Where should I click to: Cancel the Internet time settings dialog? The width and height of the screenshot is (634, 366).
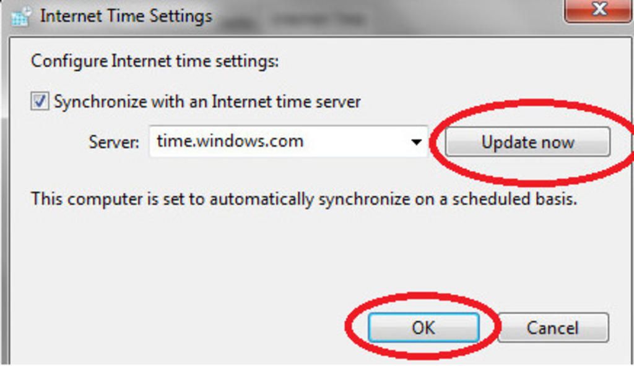pyautogui.click(x=552, y=327)
